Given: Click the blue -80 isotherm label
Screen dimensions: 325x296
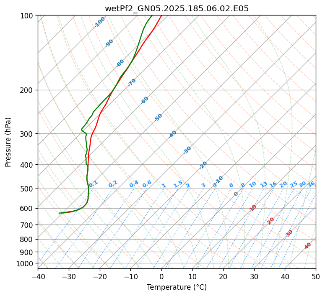Looking at the screenshot, I should tap(120, 63).
